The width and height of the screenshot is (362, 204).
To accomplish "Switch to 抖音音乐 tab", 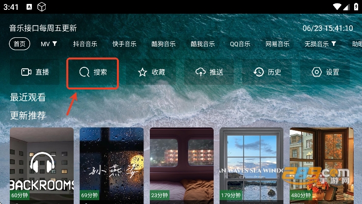I will point(85,44).
